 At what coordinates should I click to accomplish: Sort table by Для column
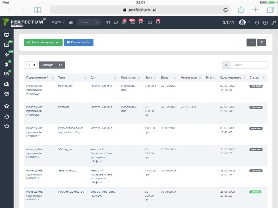tap(104, 78)
